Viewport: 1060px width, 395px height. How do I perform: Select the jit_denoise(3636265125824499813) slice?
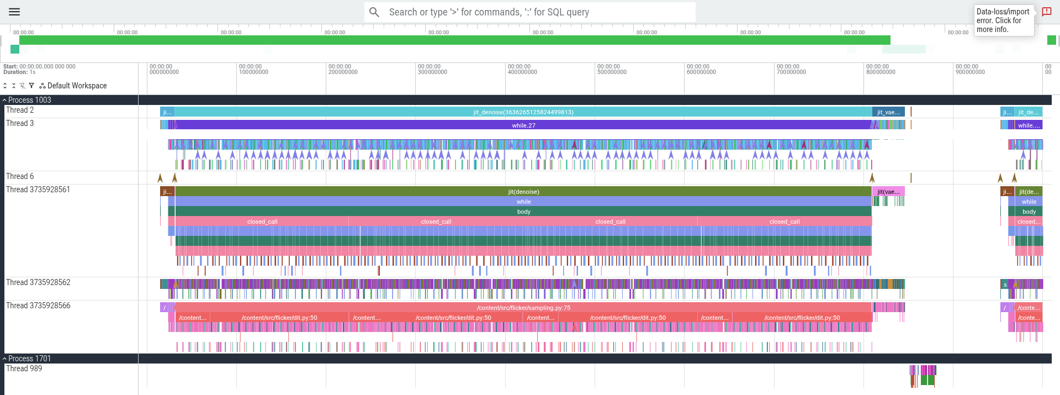tap(523, 112)
